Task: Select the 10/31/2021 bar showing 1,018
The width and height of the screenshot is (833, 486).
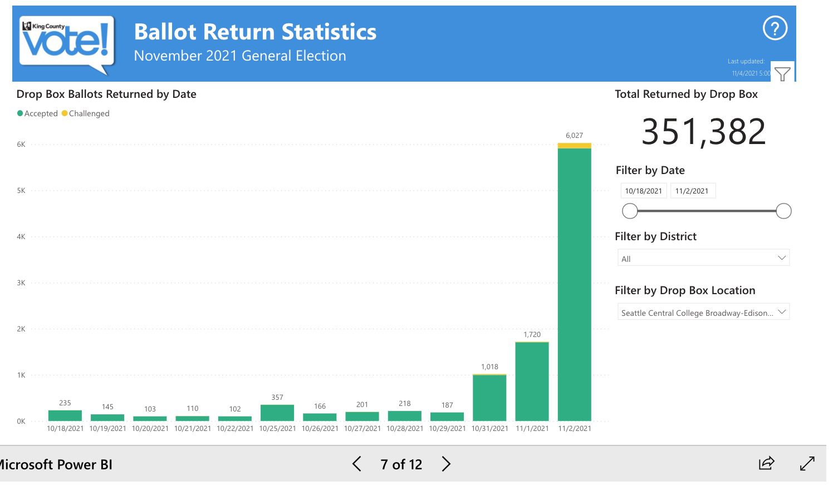Action: coord(489,398)
